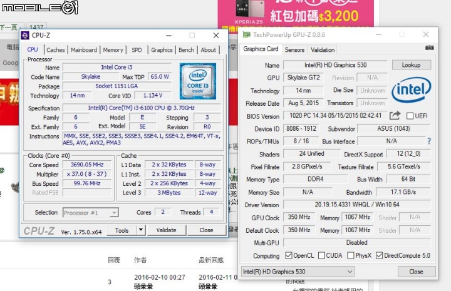
Task: Click the Max TDP value 65.0 W
Action: coord(160,77)
